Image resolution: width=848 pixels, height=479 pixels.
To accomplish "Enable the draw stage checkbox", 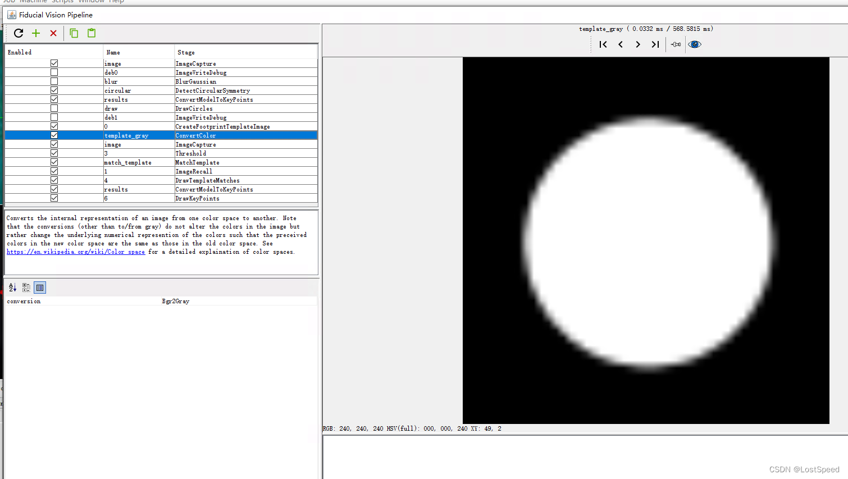I will (54, 108).
